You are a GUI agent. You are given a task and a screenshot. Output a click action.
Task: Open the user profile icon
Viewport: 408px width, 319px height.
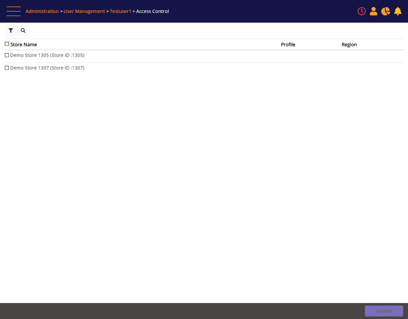[x=373, y=11]
